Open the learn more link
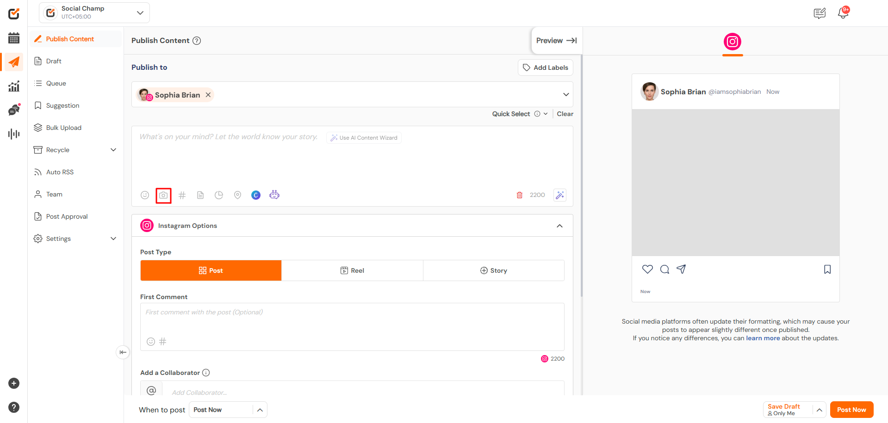The width and height of the screenshot is (888, 423). 763,338
